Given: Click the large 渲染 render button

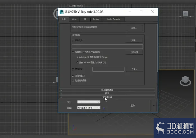Looking at the screenshot, I should [133, 105].
